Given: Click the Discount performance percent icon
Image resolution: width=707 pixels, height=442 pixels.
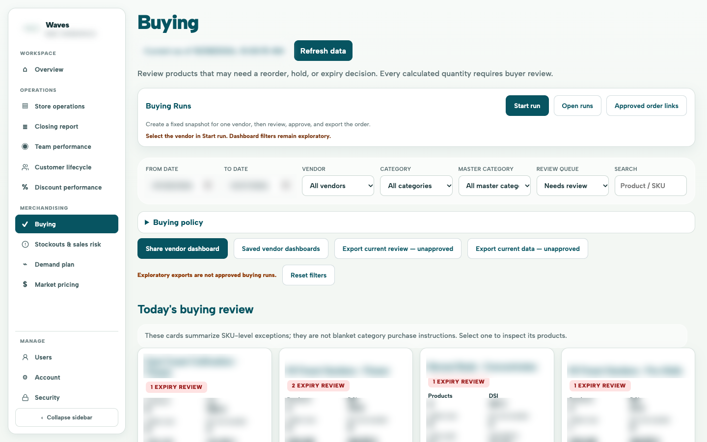Looking at the screenshot, I should (x=25, y=187).
